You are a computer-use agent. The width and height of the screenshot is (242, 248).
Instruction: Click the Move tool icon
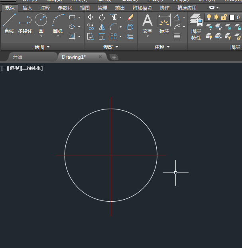91,17
